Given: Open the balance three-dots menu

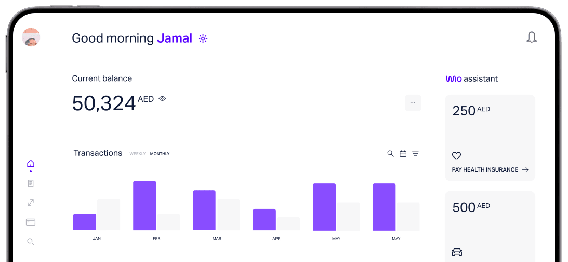Looking at the screenshot, I should pyautogui.click(x=413, y=102).
